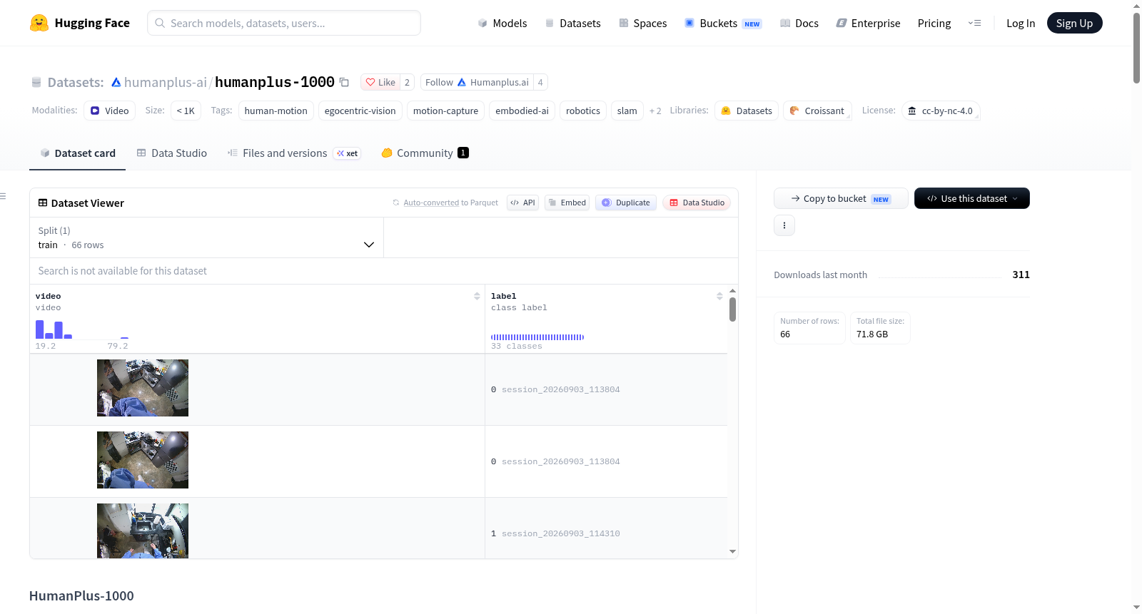Image resolution: width=1142 pixels, height=614 pixels.
Task: Open the left sidebar table-of-contents icon
Action: [x=3, y=196]
